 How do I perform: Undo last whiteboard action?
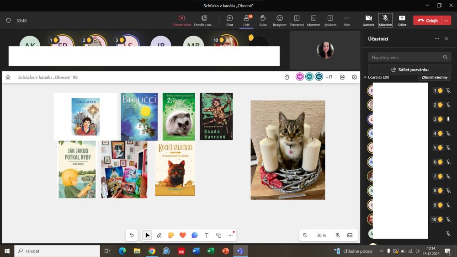click(x=132, y=235)
